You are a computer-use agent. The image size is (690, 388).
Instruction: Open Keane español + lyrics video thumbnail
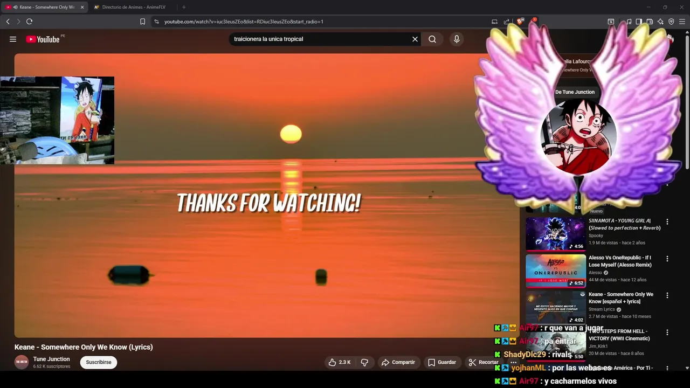click(556, 307)
